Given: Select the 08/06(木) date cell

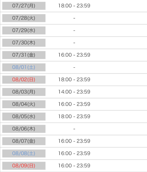Looking at the screenshot, I should pos(24,129).
